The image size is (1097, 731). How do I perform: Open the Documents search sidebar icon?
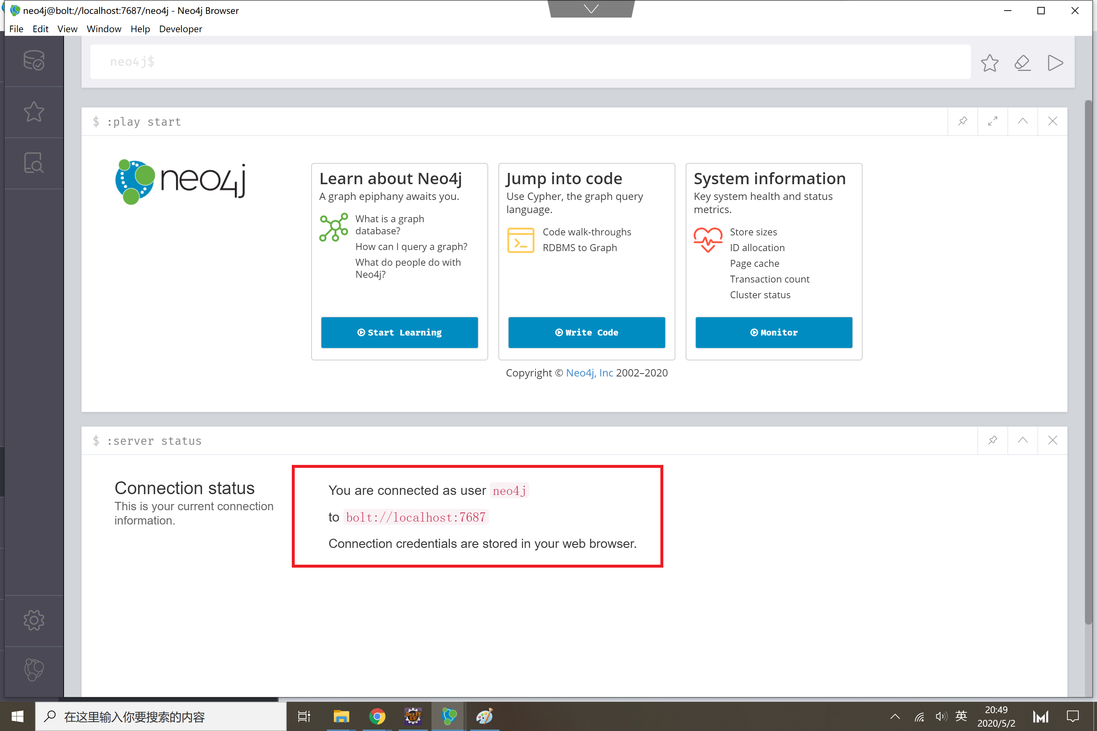point(34,163)
